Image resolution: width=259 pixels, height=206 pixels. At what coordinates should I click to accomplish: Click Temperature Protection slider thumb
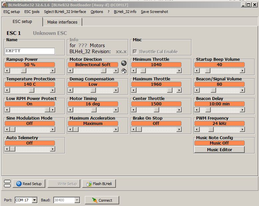[x=32, y=90]
